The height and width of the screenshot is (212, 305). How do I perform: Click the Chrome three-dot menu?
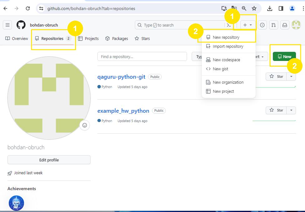pos(303,8)
